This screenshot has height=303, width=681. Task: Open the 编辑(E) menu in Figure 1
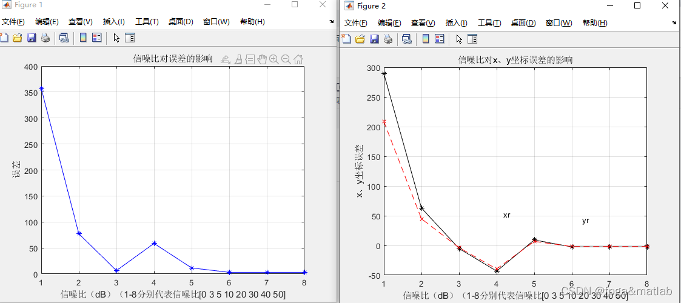tap(47, 22)
